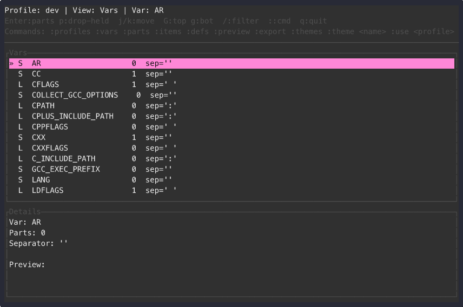Select the CPLUS_INCLUDE_PATH row
Image resolution: width=463 pixels, height=307 pixels.
[x=231, y=117]
